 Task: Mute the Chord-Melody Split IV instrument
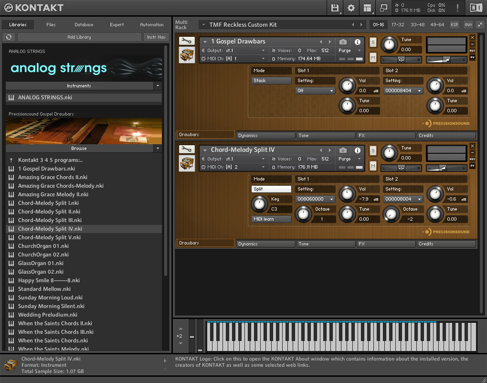373,166
